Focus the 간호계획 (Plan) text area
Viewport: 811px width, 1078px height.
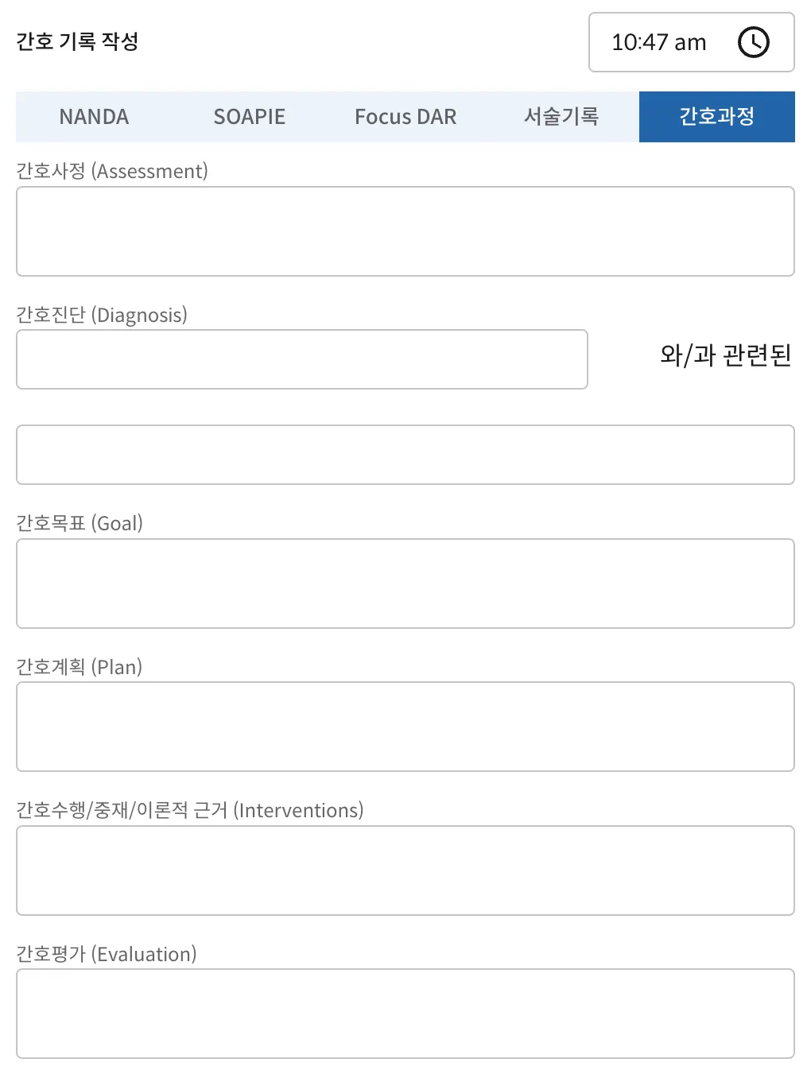(405, 727)
